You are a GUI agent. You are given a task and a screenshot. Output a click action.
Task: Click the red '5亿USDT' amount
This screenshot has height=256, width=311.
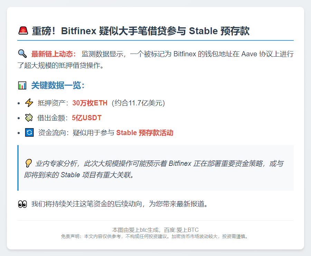[86, 118]
